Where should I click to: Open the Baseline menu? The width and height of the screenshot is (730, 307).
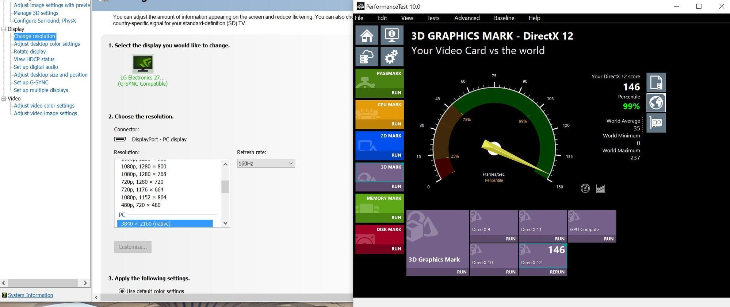pos(504,18)
